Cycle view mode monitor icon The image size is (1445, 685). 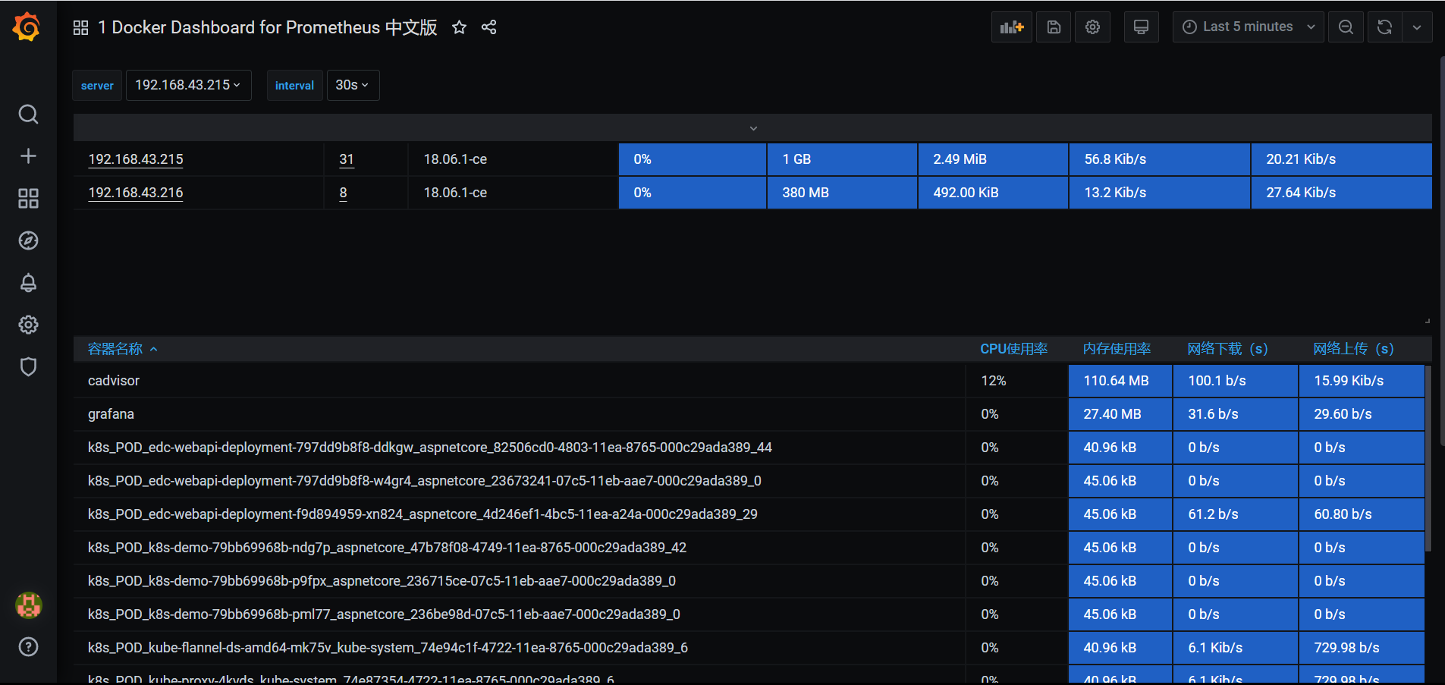tap(1141, 27)
